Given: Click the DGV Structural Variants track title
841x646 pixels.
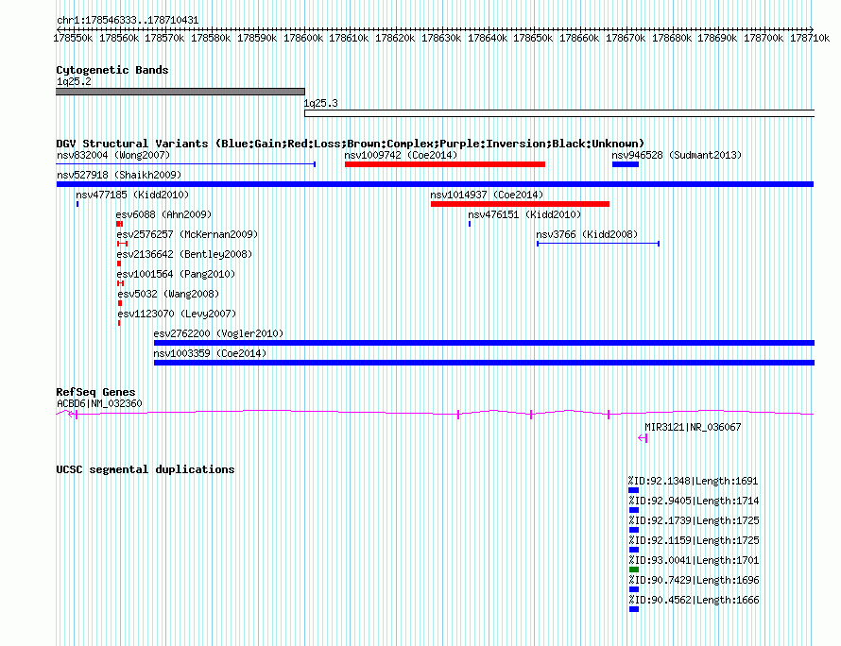Looking at the screenshot, I should pyautogui.click(x=351, y=144).
